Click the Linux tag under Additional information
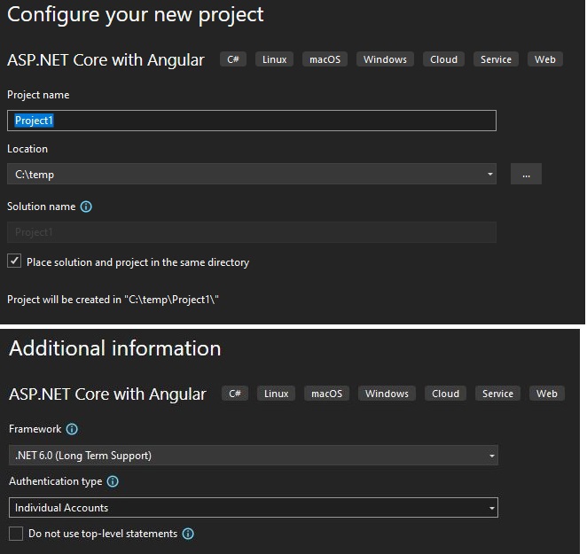Image resolution: width=587 pixels, height=554 pixels. click(x=276, y=394)
